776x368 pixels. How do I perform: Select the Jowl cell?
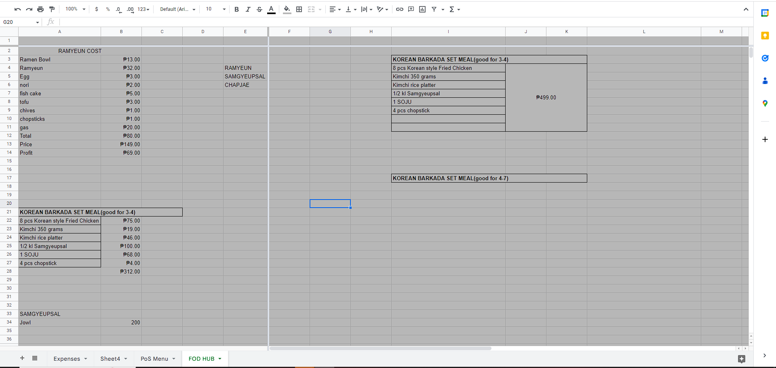59,322
